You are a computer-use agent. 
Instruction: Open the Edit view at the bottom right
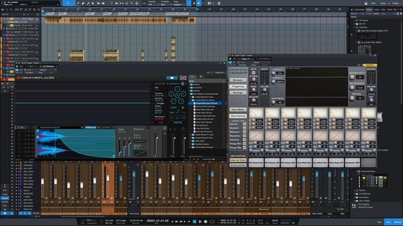point(379,222)
